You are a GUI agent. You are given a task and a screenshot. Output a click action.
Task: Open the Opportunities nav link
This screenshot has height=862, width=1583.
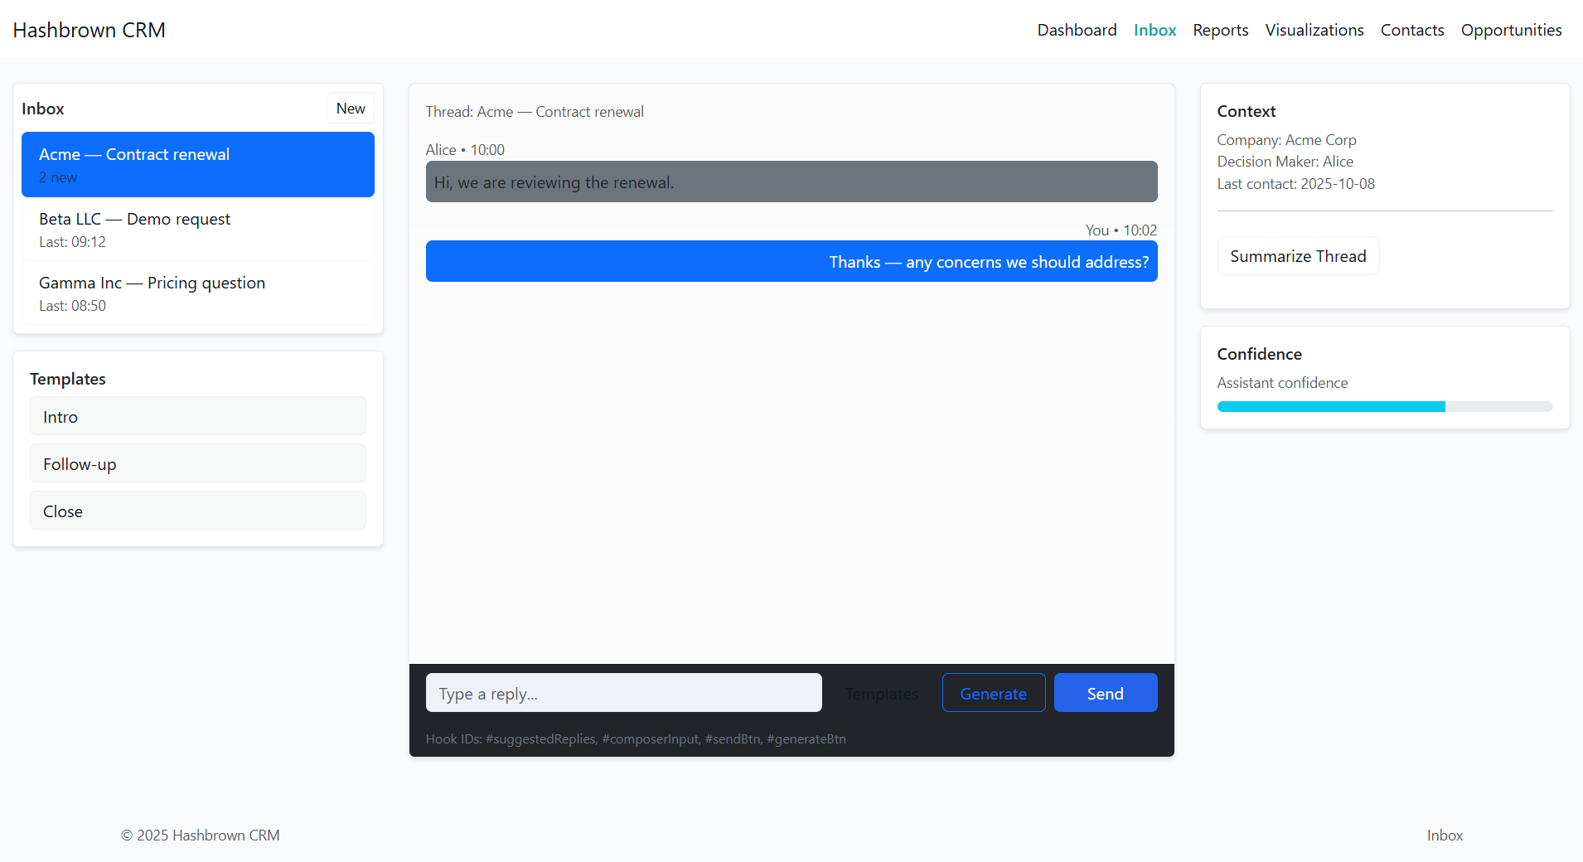pos(1511,30)
